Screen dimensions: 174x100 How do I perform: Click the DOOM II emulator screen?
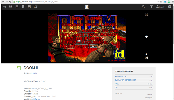[x=87, y=37]
